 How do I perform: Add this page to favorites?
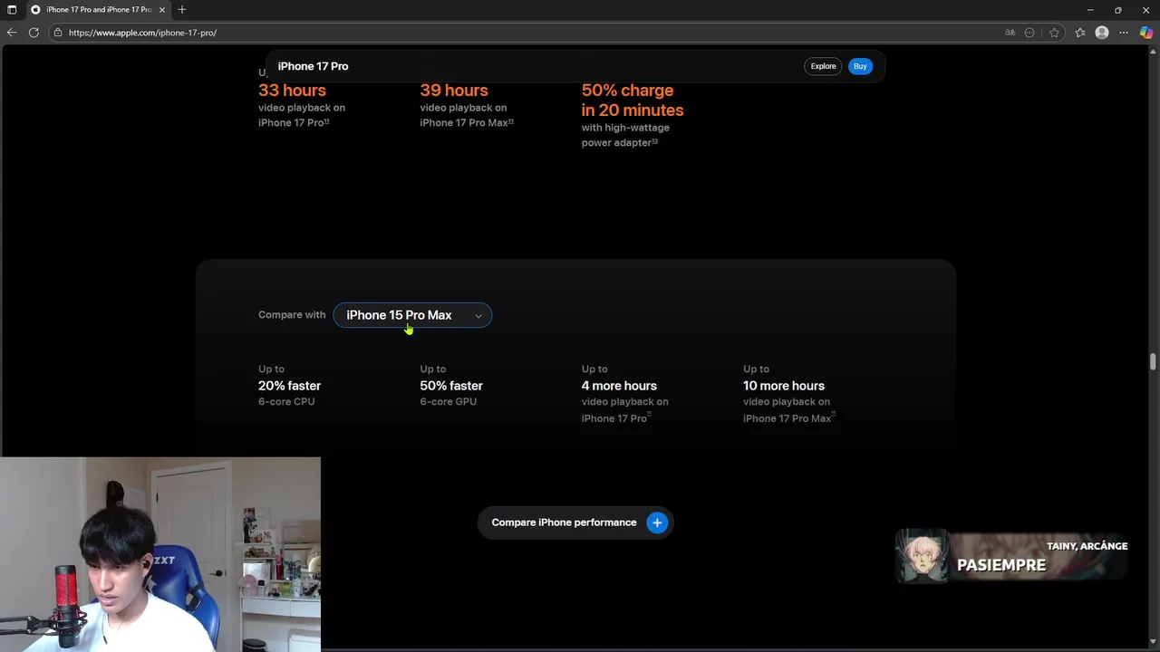tap(1054, 33)
